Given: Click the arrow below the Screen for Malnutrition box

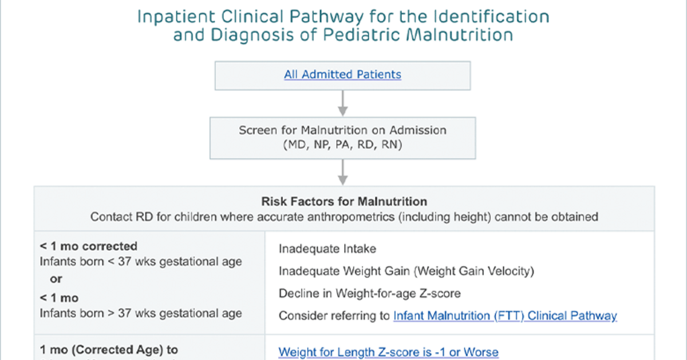Looking at the screenshot, I should pos(342,171).
